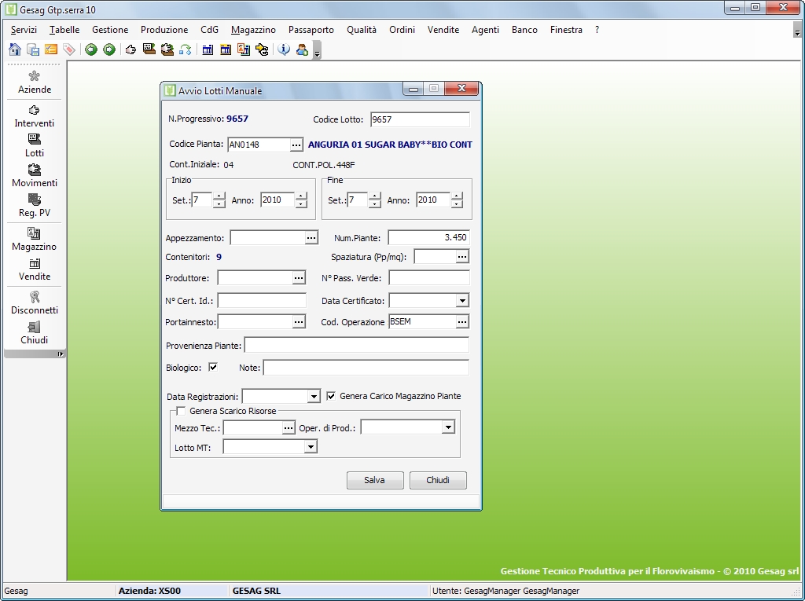The height and width of the screenshot is (601, 805).
Task: Open the Data Registrazioni dropdown
Action: (x=314, y=396)
